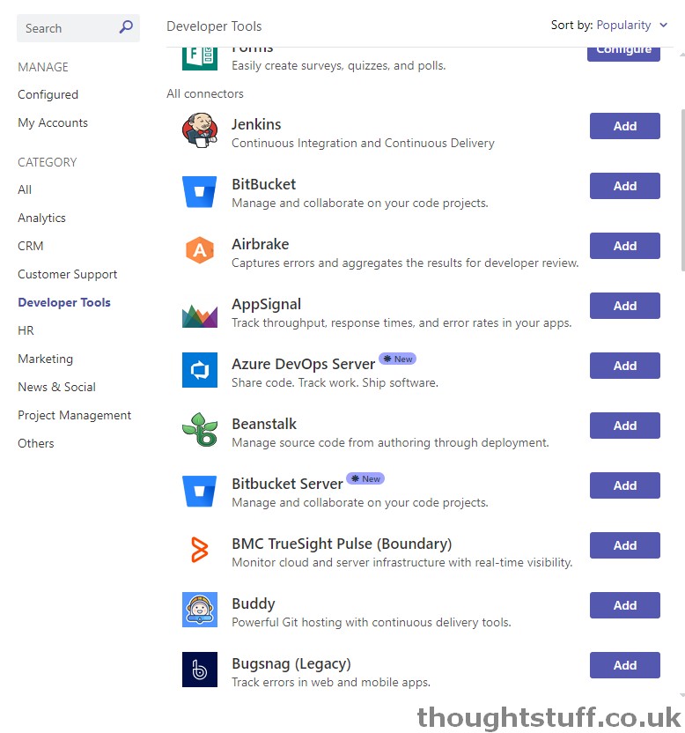The height and width of the screenshot is (733, 685).
Task: Open the Sort by Popularity dropdown
Action: point(609,26)
